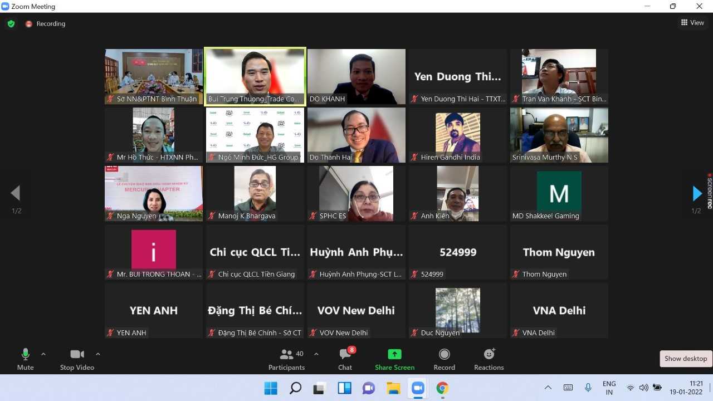Click the green encryption shield icon
713x401 pixels.
[x=11, y=23]
